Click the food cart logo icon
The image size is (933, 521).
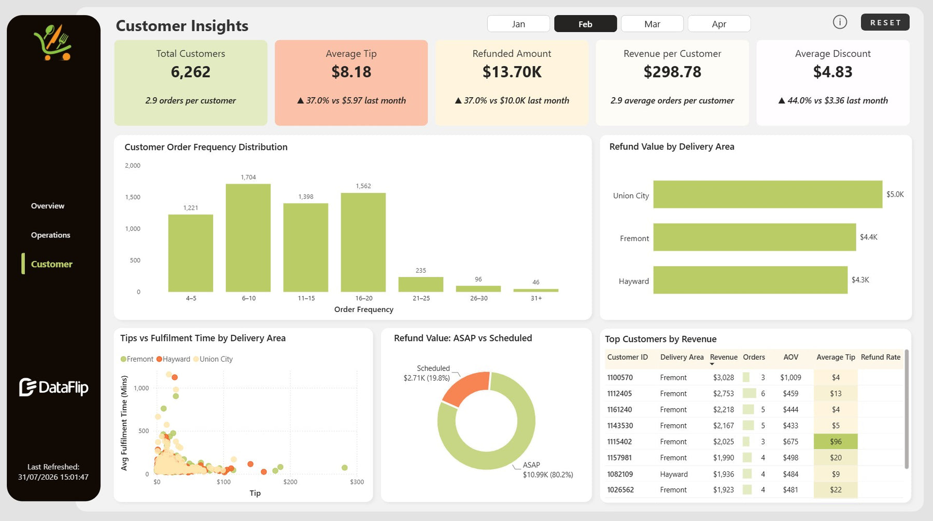pos(52,42)
